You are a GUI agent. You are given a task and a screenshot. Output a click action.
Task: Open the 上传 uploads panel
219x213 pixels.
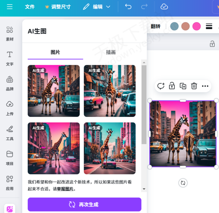[x=9, y=109]
